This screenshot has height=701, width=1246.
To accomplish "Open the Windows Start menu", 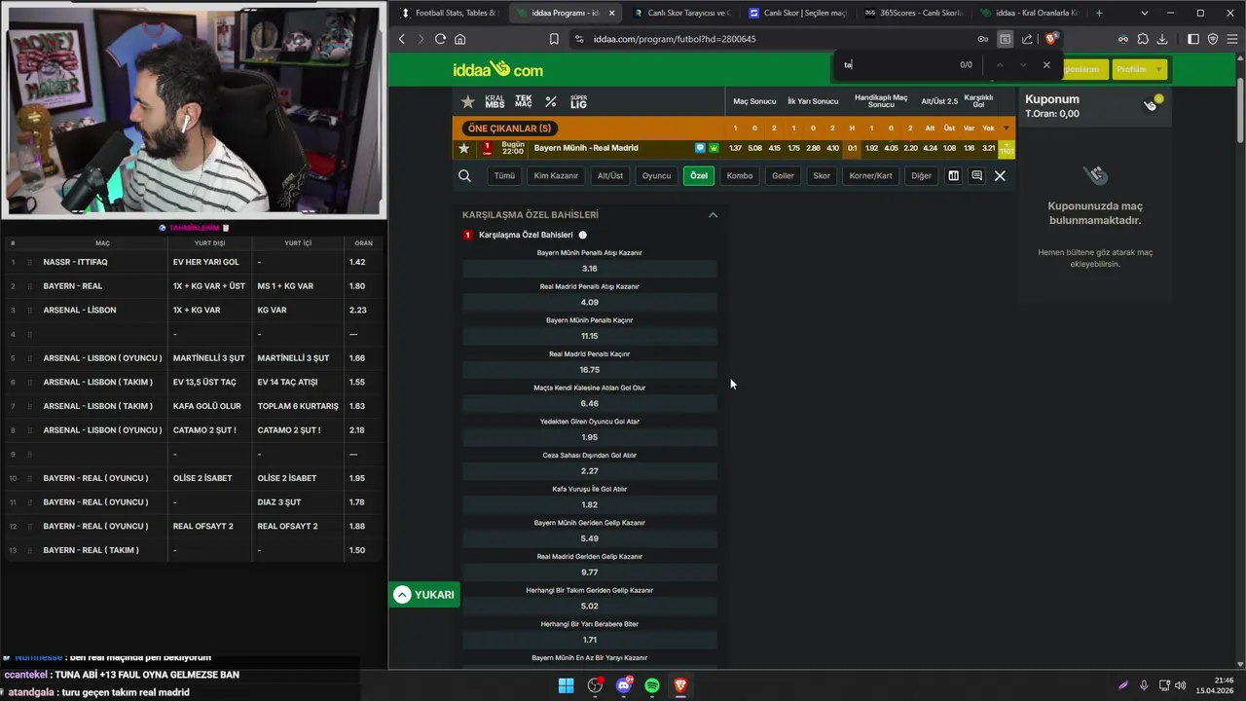I will point(566,685).
